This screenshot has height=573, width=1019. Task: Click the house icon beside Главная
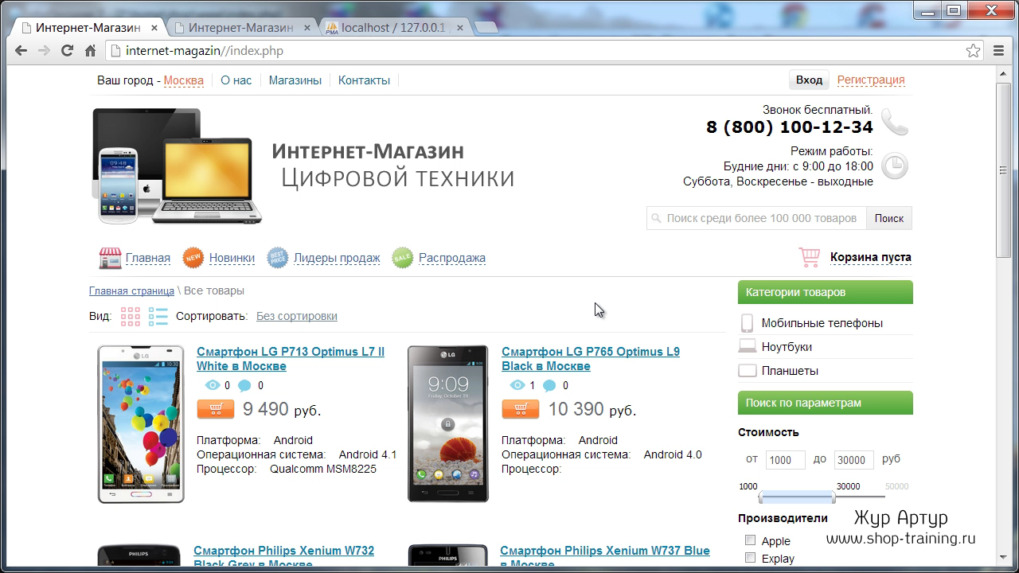110,258
